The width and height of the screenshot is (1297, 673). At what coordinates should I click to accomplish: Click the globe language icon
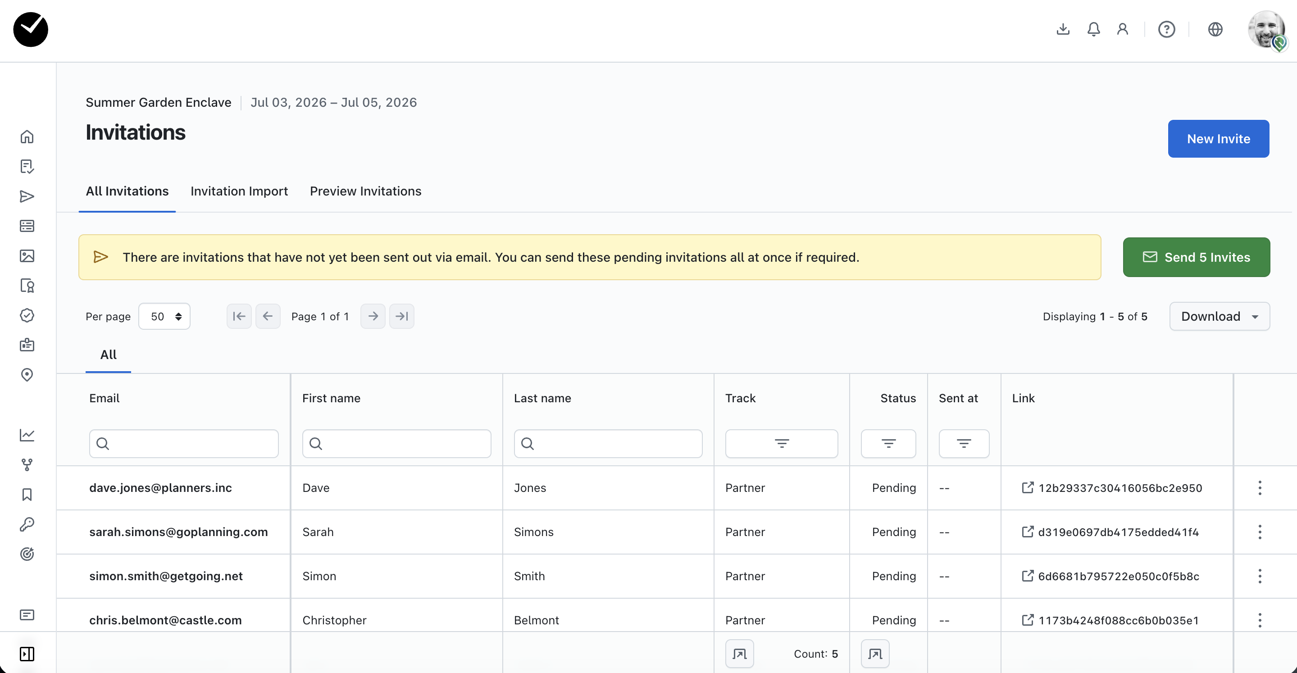[x=1215, y=29]
